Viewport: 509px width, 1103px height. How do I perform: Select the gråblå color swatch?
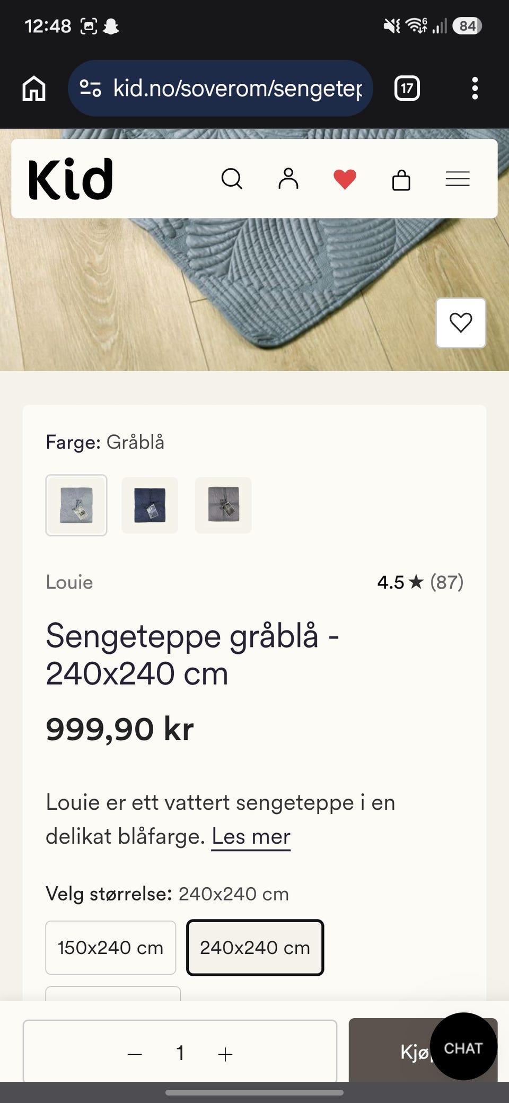pos(76,505)
